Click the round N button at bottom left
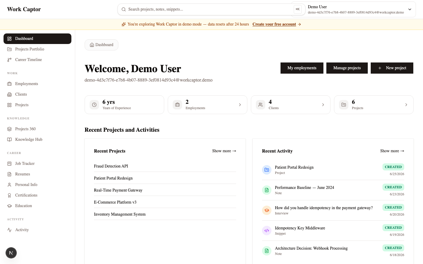The image size is (423, 264). click(x=11, y=253)
